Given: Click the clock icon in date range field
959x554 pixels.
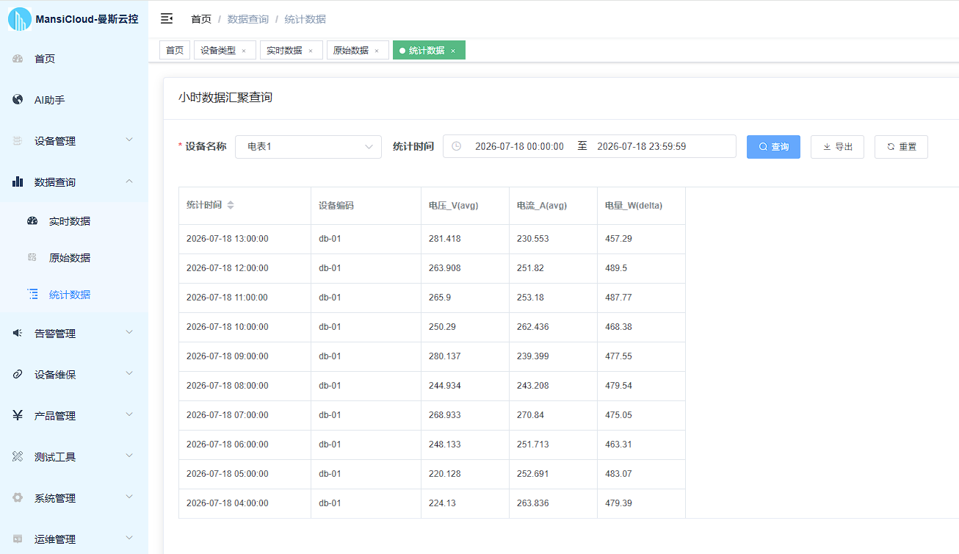Looking at the screenshot, I should [457, 146].
